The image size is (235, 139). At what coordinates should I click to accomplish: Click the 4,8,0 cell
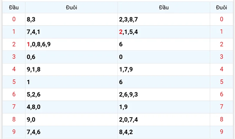[33, 107]
